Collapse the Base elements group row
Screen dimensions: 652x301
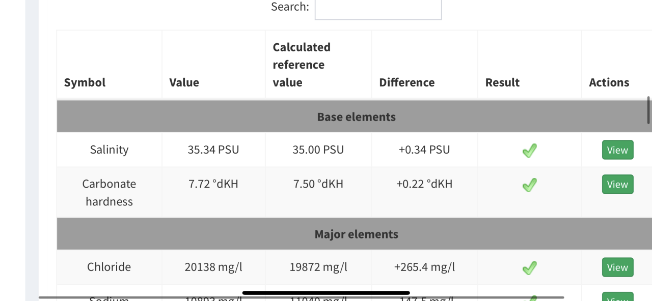(356, 116)
